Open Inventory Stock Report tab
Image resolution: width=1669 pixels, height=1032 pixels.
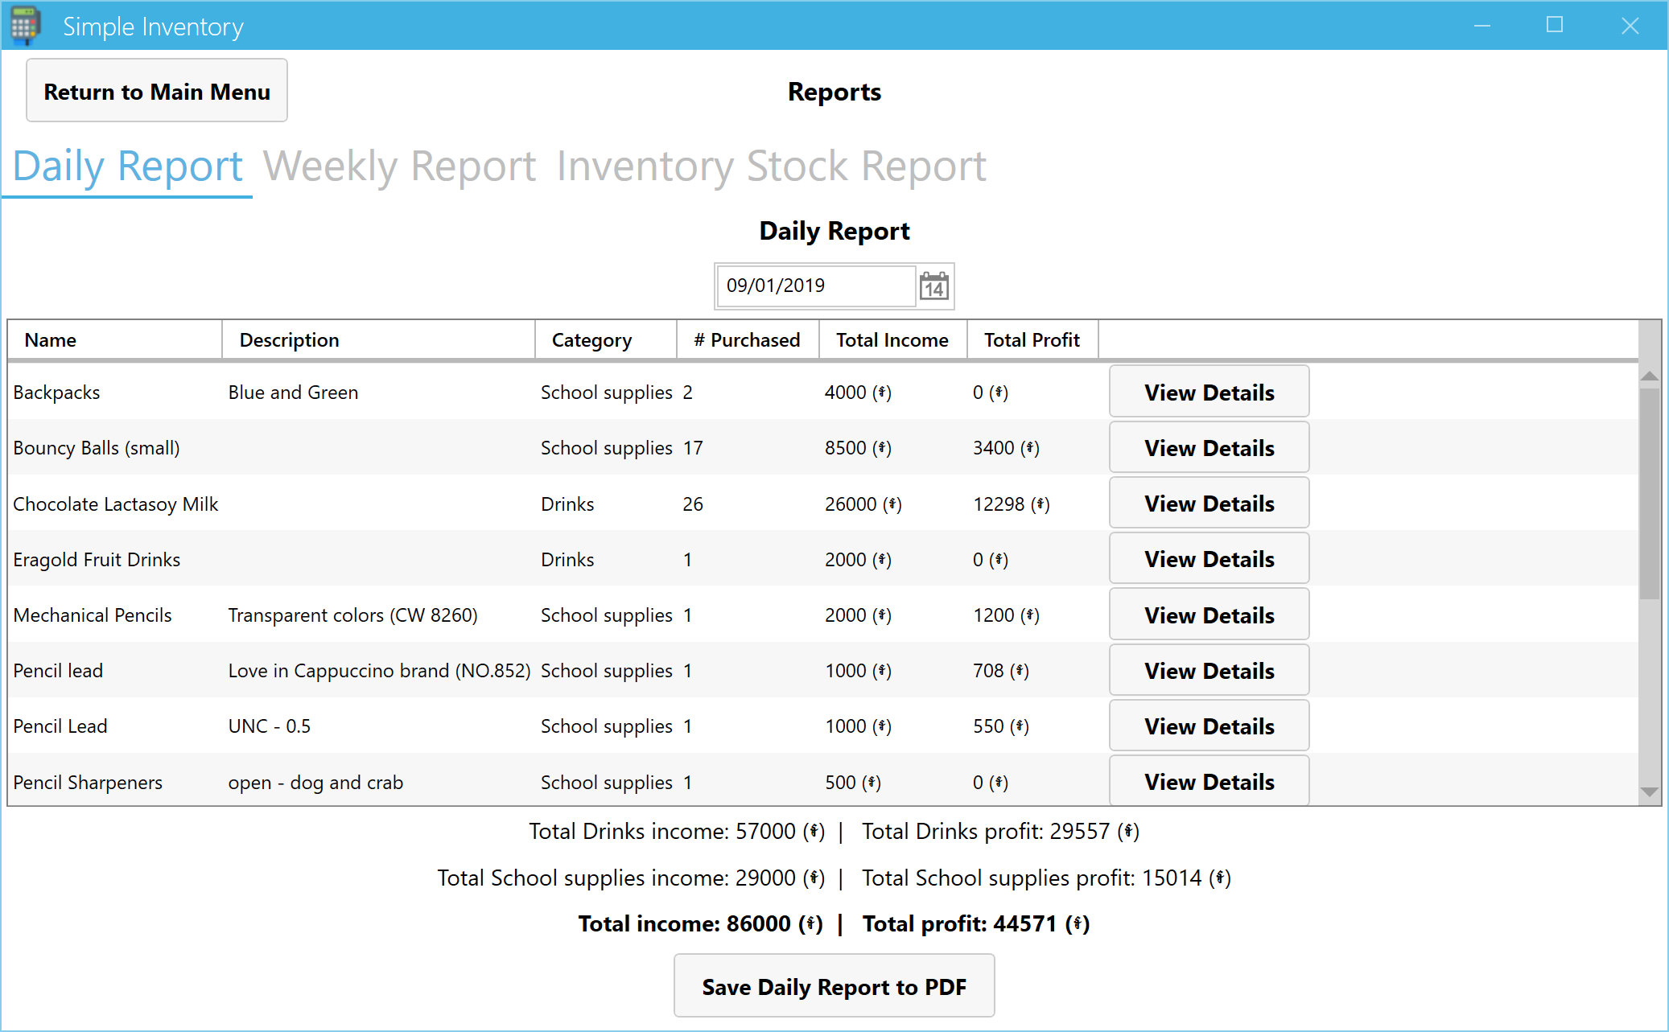coord(771,167)
